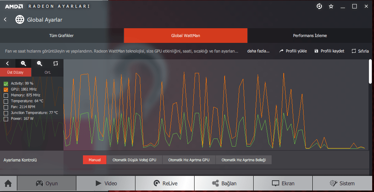Zoom in on the graph
The width and height of the screenshot is (374, 192).
[23, 63]
